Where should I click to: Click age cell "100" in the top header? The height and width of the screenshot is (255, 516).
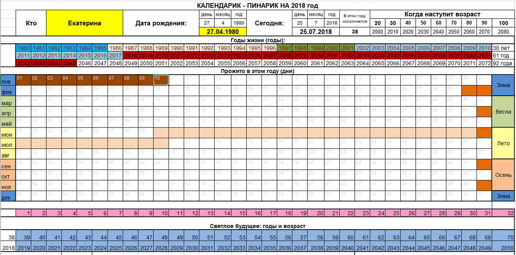tap(503, 23)
